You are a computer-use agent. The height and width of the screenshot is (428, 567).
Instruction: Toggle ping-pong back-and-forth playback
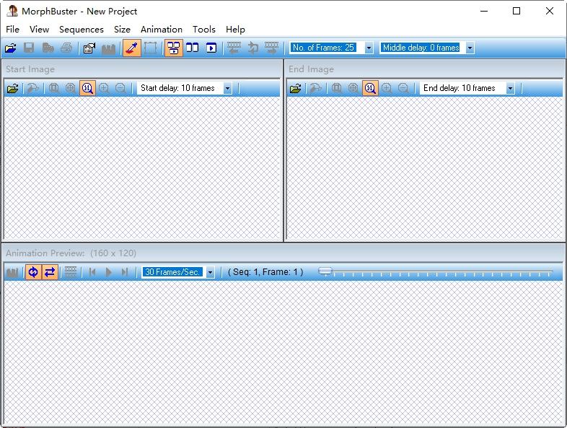[x=50, y=272]
